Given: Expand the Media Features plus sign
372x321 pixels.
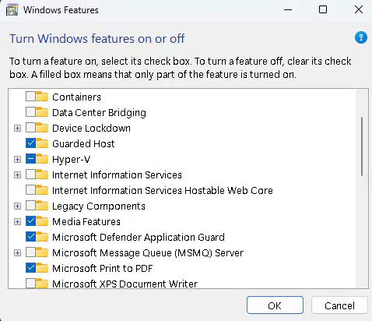Looking at the screenshot, I should [x=17, y=221].
